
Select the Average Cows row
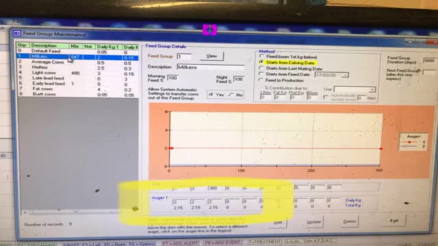pyautogui.click(x=77, y=62)
